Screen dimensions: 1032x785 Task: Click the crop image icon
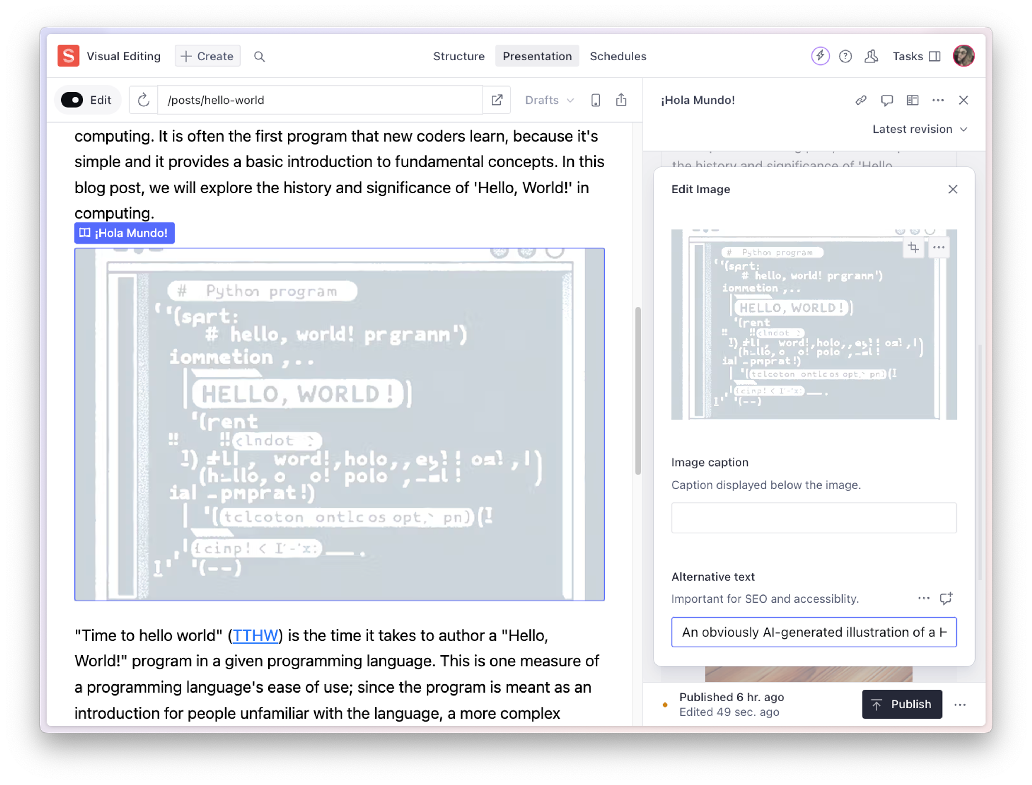[x=913, y=248]
